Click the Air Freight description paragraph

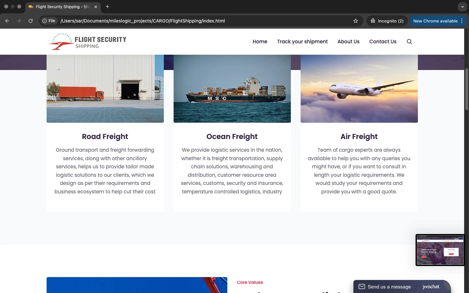pyautogui.click(x=359, y=171)
